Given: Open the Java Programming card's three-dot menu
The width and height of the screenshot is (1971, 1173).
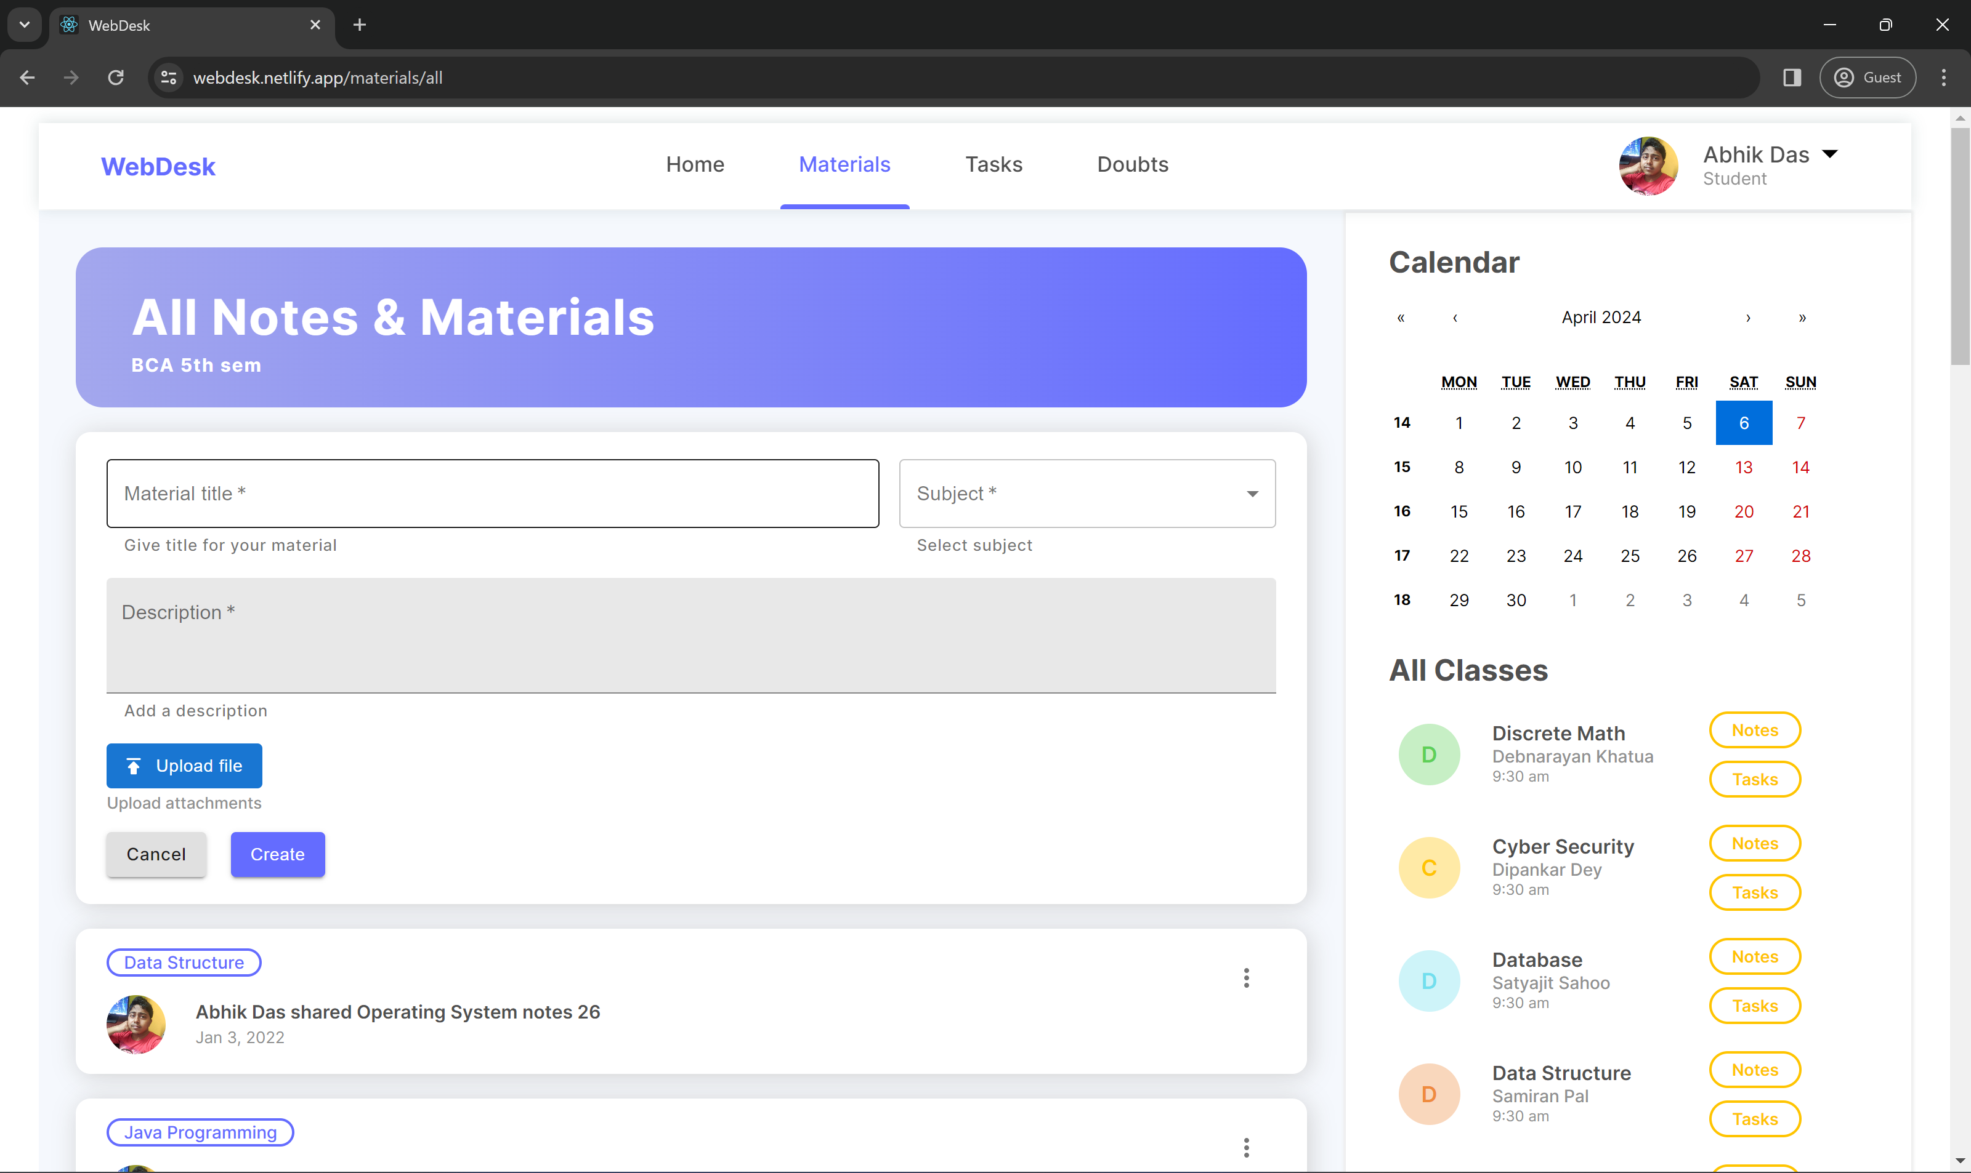Looking at the screenshot, I should [1247, 1148].
